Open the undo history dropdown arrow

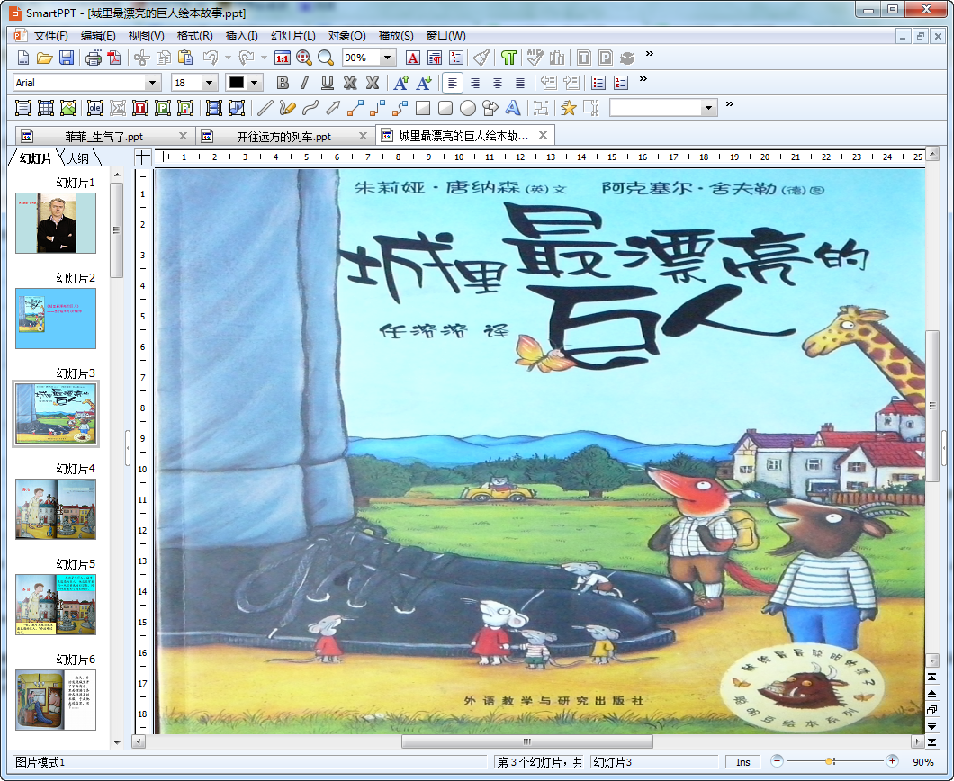click(x=229, y=58)
